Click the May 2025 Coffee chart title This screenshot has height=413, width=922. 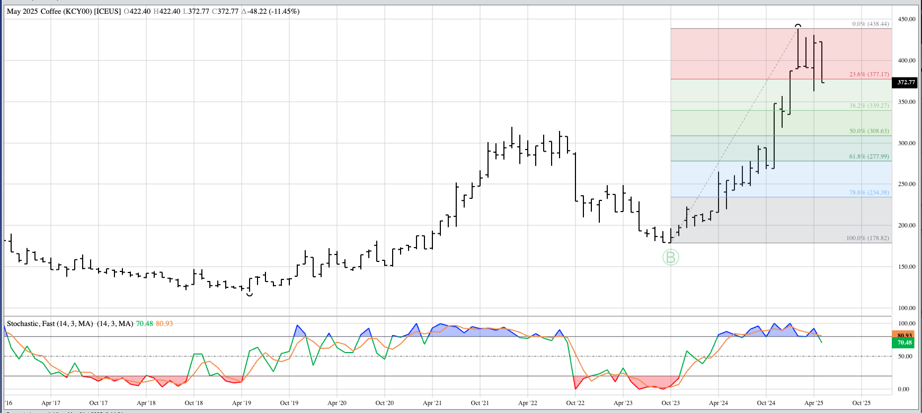64,11
